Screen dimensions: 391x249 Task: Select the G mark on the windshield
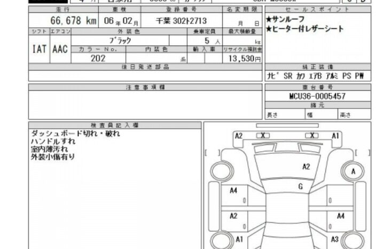(301, 186)
